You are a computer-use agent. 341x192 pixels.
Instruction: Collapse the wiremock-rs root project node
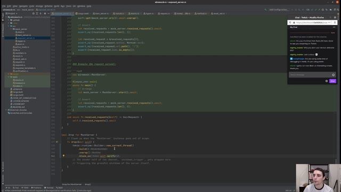[x=6, y=17]
